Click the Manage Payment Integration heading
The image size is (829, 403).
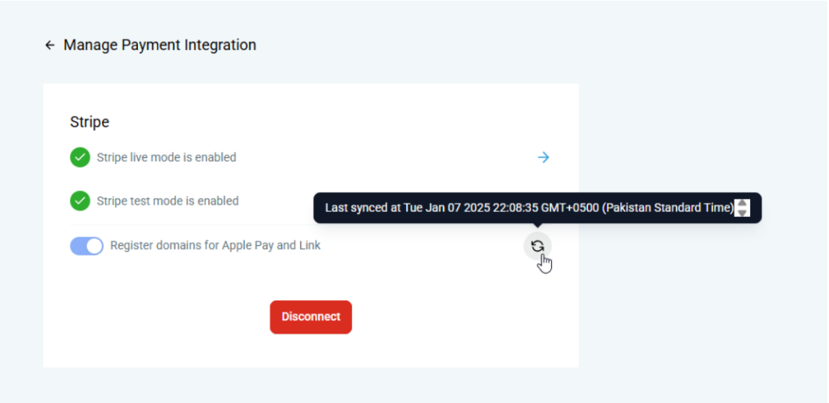pos(159,46)
